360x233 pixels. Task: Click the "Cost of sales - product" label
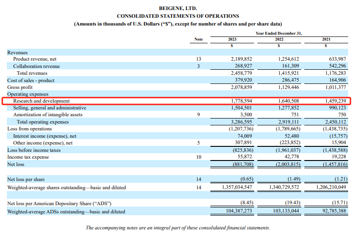coord(31,81)
